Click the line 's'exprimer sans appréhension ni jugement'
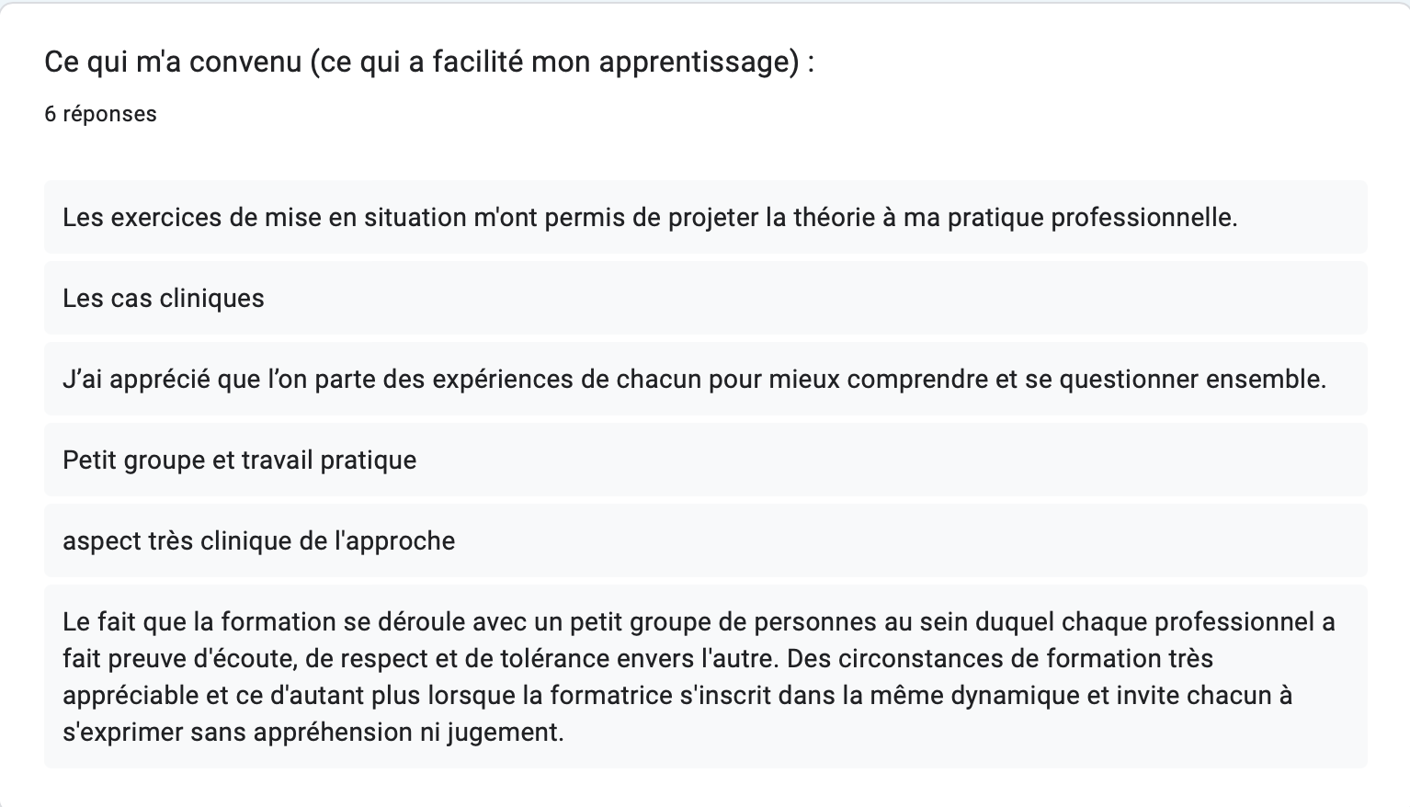Viewport: 1410px width, 807px height. (313, 733)
